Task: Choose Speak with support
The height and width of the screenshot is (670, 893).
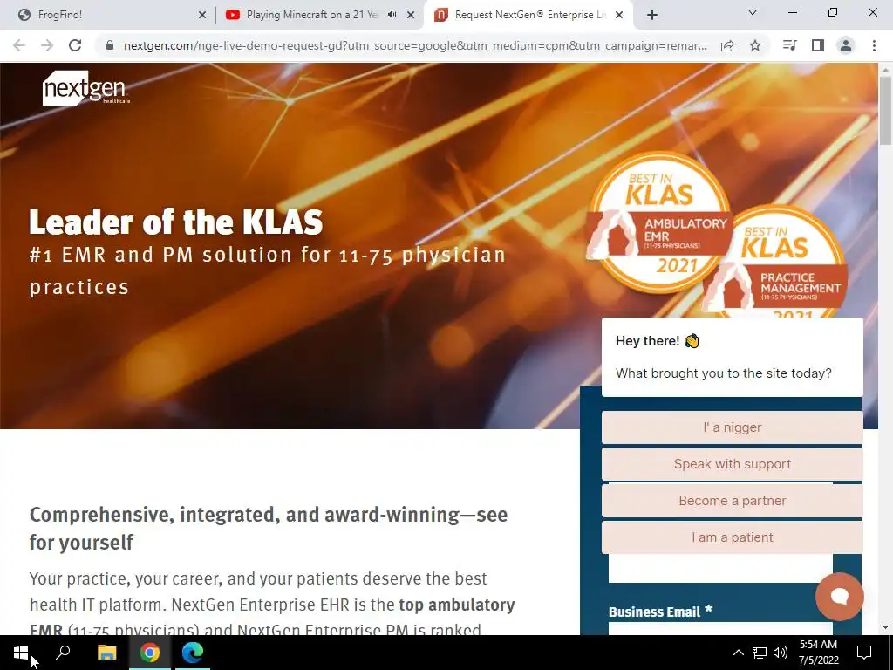Action: (x=733, y=464)
